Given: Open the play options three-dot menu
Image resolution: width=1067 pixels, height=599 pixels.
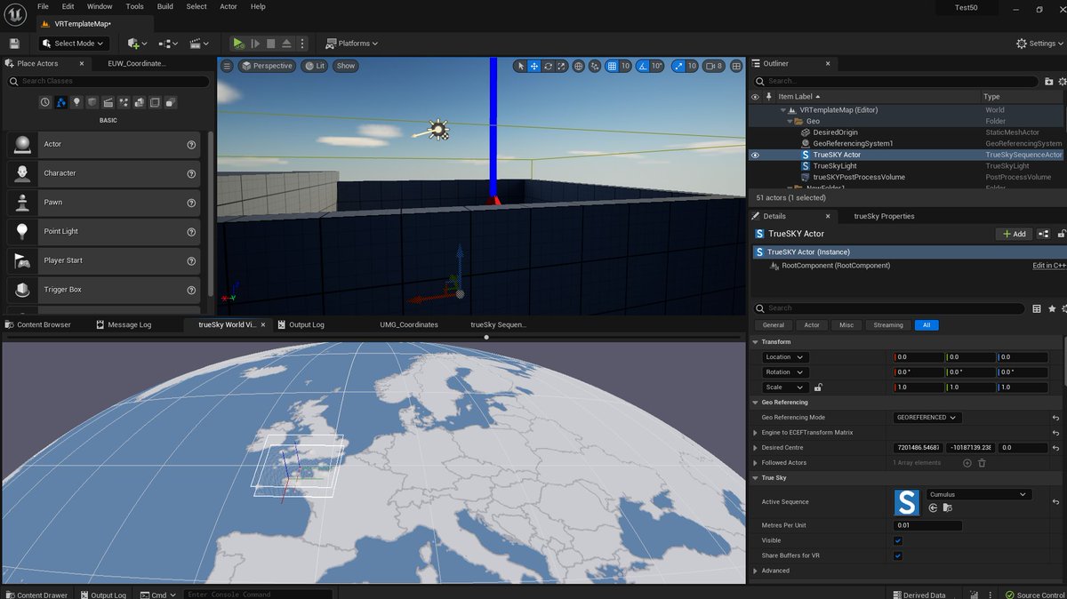Looking at the screenshot, I should pos(304,43).
